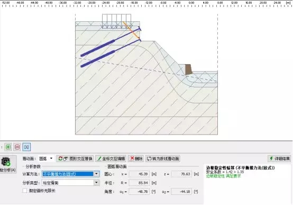Click the green plus add-analysis icon
The image size is (293, 205).
8,147
